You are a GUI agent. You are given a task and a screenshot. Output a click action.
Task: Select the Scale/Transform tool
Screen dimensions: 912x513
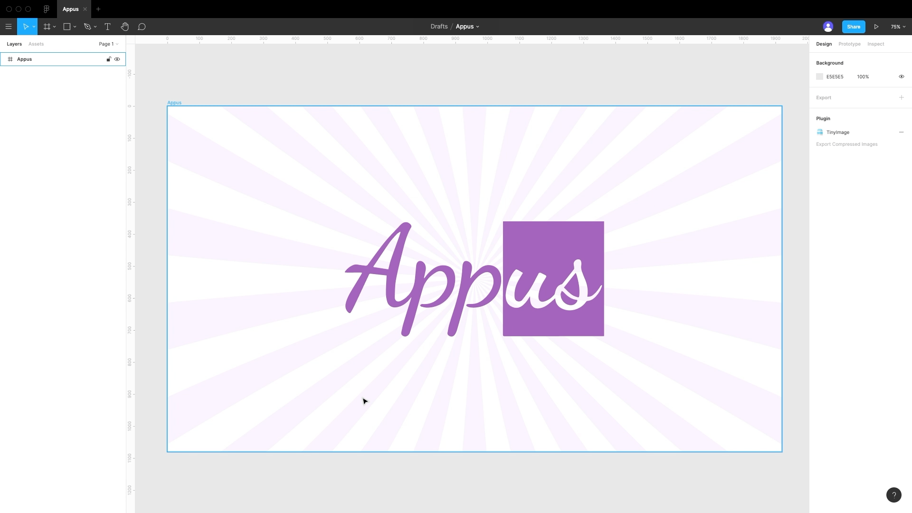34,26
